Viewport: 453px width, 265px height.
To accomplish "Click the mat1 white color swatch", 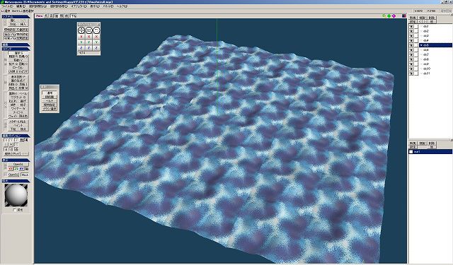I will [411, 152].
